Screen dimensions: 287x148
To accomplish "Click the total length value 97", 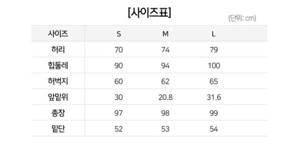I will (x=119, y=113).
